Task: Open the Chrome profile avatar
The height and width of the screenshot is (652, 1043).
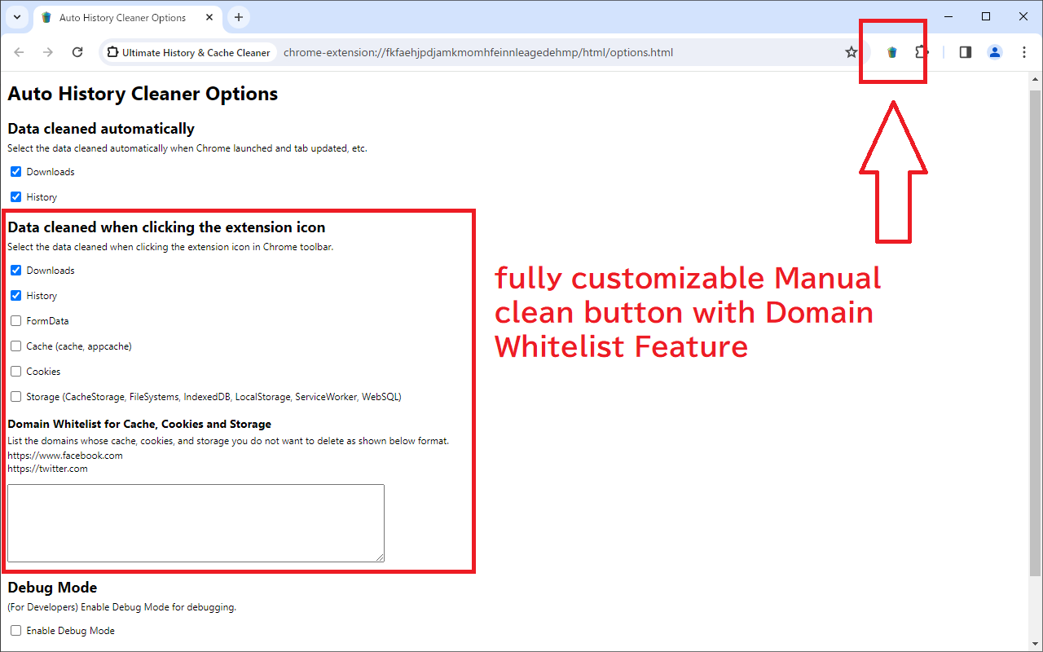Action: (x=995, y=52)
